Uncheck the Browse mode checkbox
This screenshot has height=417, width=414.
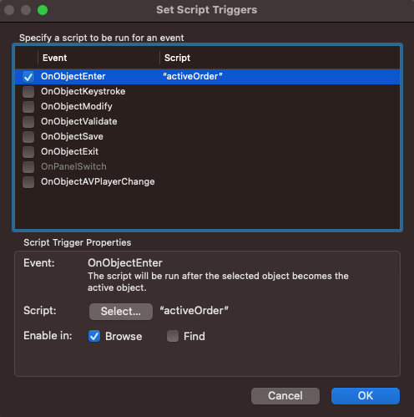(x=94, y=336)
